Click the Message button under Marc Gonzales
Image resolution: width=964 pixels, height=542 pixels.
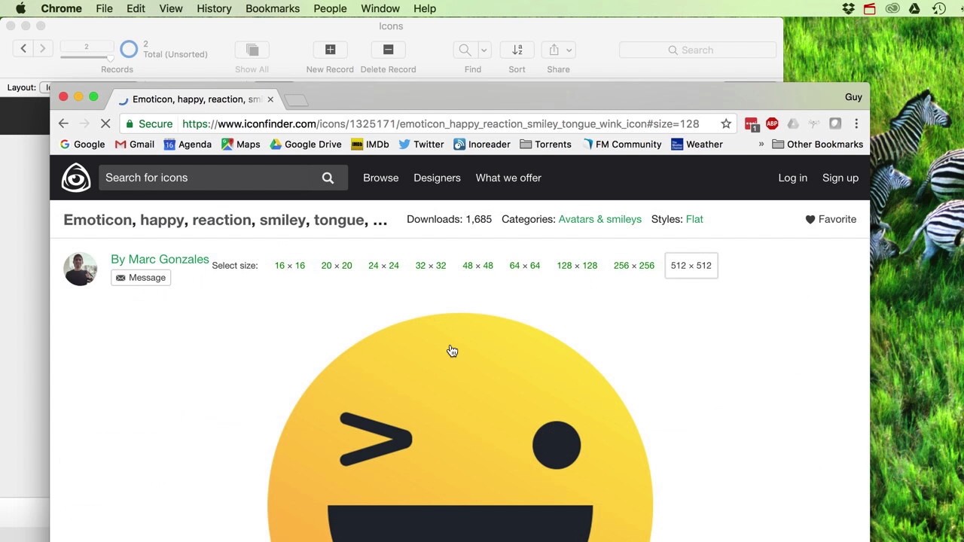[x=140, y=277]
